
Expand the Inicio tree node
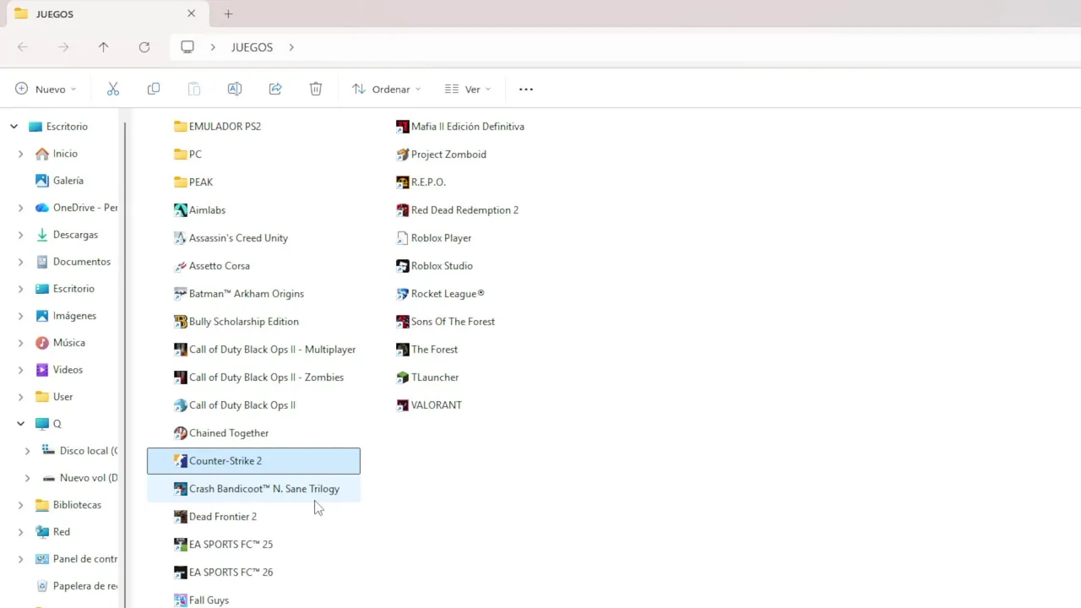(x=20, y=154)
